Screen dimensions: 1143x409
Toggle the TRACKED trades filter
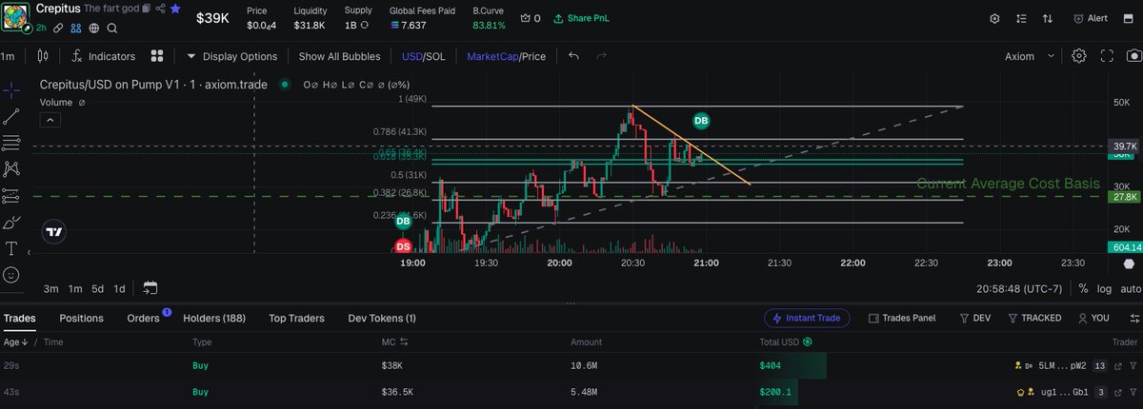(x=1033, y=318)
